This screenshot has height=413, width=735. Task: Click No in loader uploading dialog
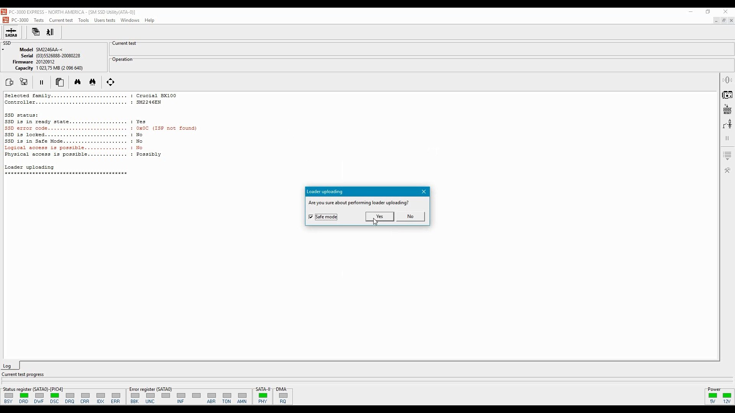[x=410, y=216]
